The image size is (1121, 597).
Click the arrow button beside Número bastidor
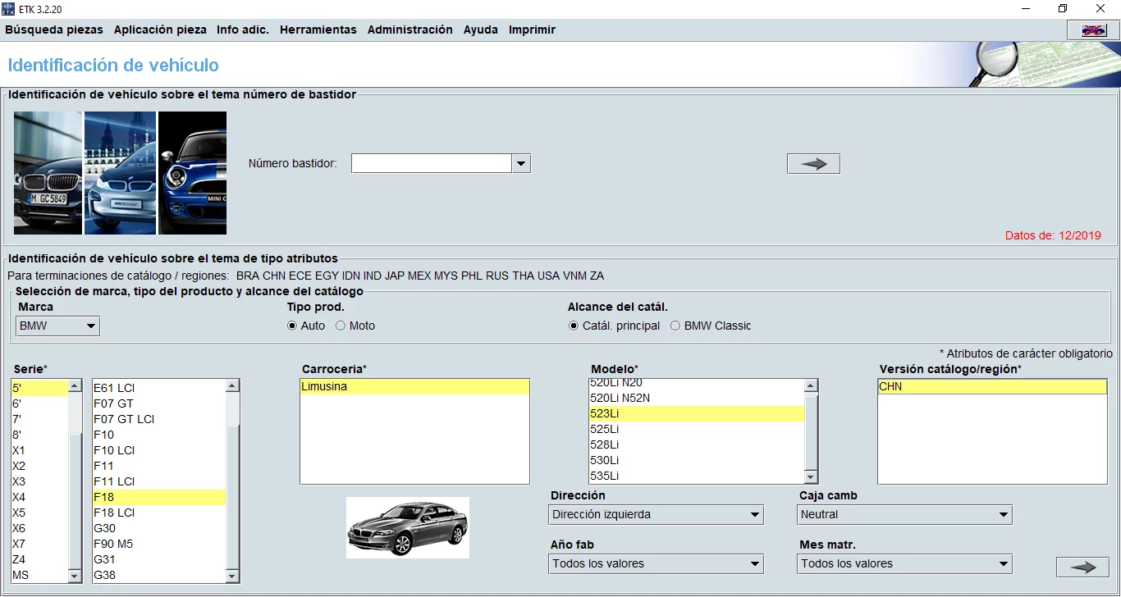[x=812, y=163]
